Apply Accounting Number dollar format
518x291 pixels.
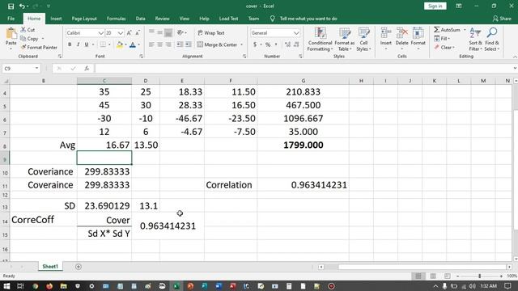pos(255,44)
